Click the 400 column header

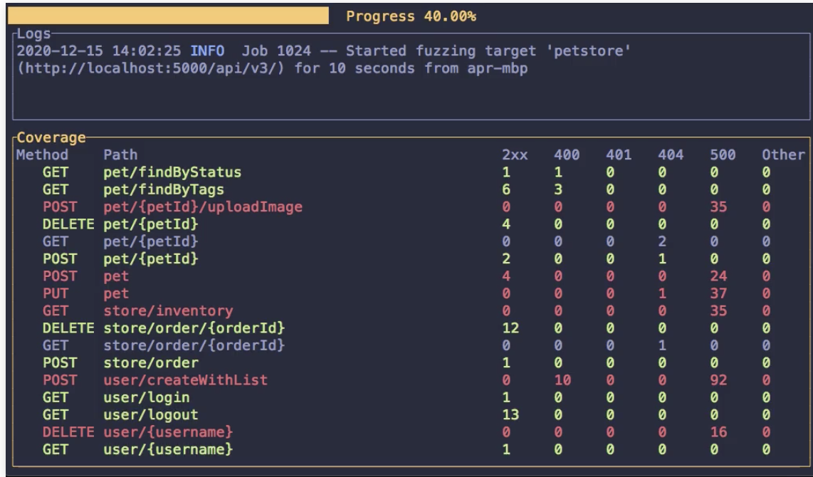pos(567,154)
